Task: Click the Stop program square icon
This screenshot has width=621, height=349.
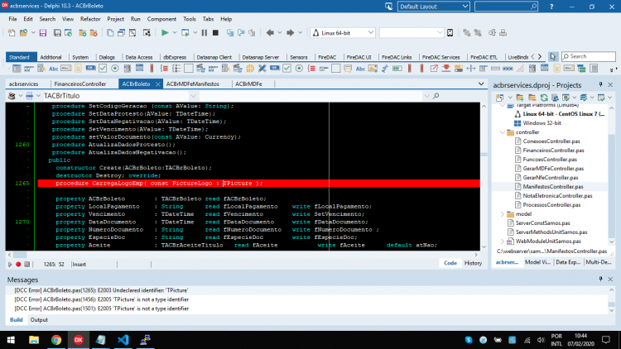Action: (x=215, y=33)
